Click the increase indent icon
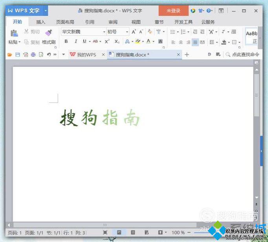This screenshot has height=242, width=268. click(x=202, y=32)
